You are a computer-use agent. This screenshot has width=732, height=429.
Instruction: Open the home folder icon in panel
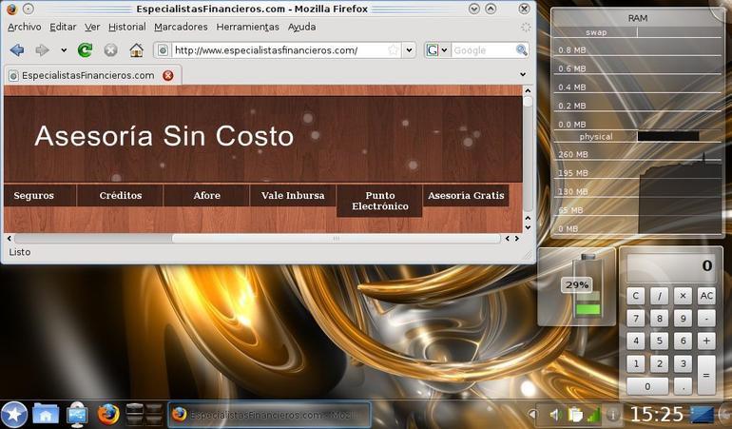(x=46, y=414)
